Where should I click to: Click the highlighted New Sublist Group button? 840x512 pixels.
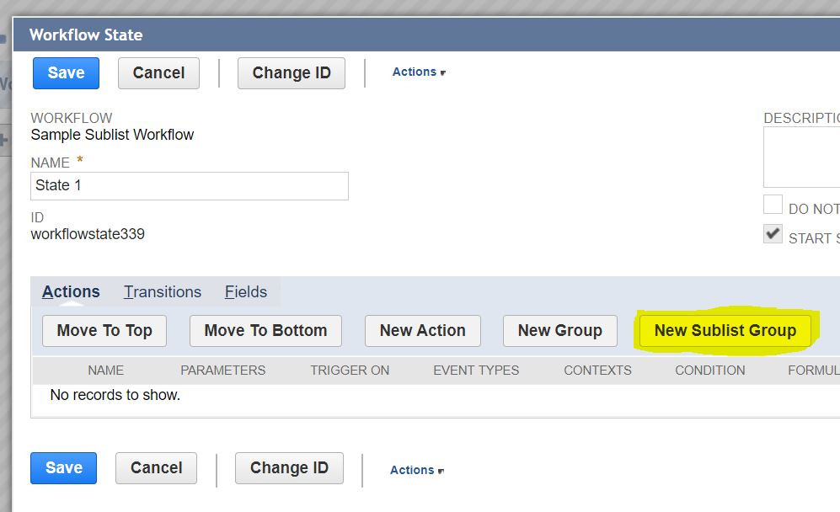[x=725, y=331]
